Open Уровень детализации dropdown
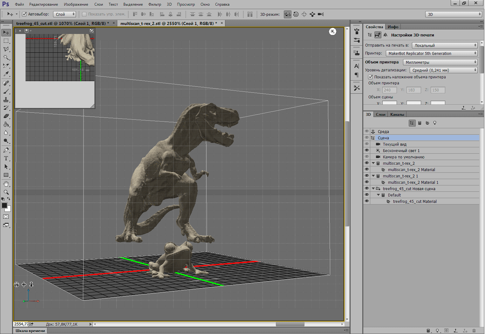 (x=443, y=70)
